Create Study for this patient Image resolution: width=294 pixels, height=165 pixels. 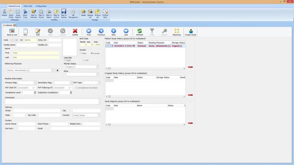(x=190, y=32)
